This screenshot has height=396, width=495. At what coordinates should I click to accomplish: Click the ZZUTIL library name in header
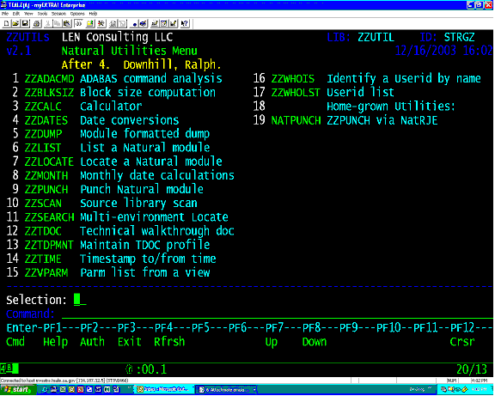[376, 37]
